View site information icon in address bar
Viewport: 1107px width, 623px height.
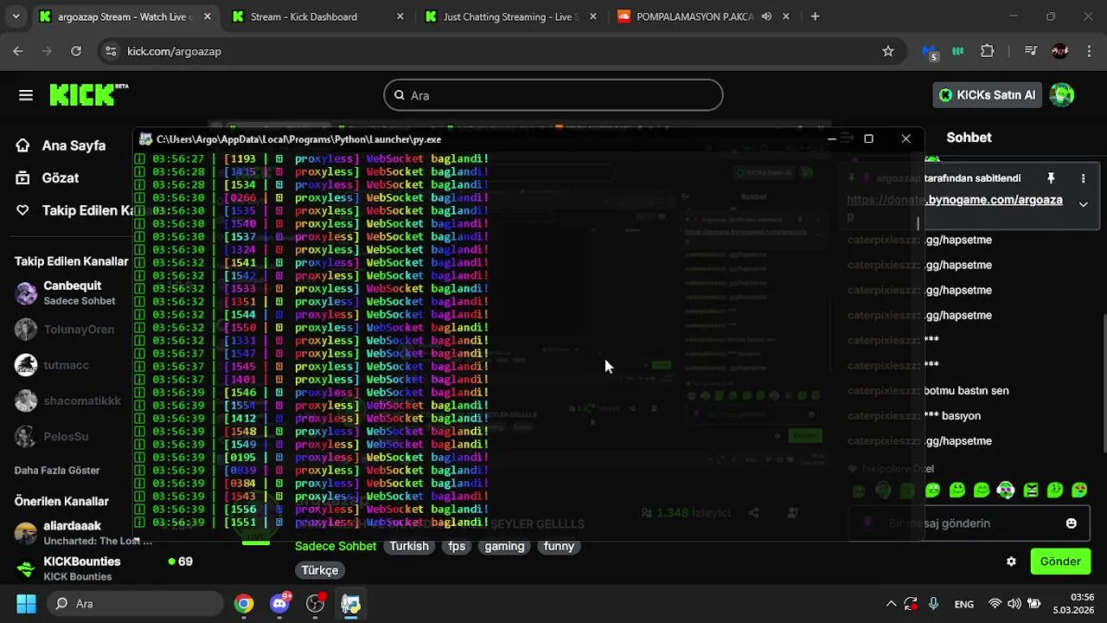coord(110,51)
